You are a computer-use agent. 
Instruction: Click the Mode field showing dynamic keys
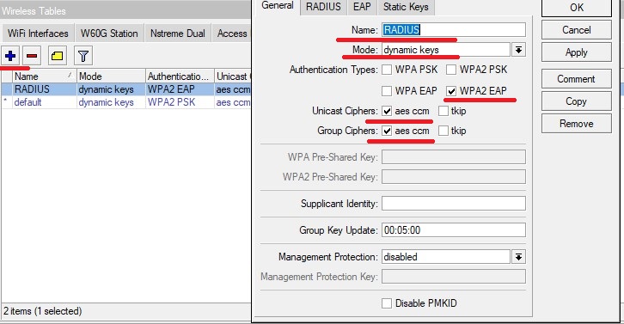(x=446, y=50)
